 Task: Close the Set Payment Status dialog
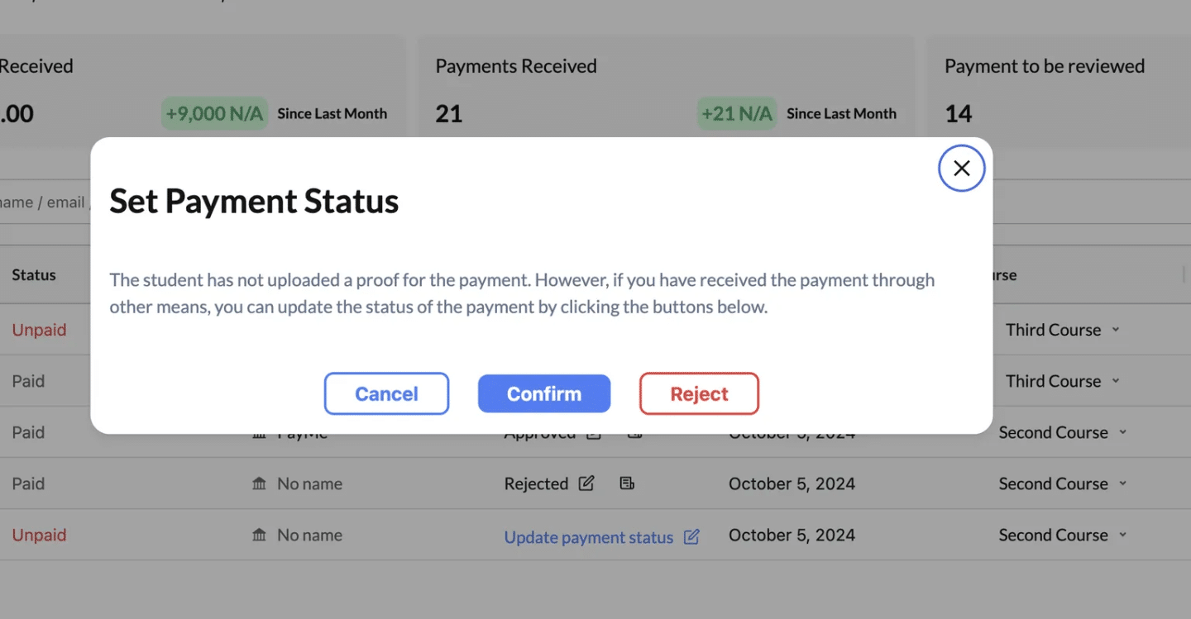coord(961,169)
